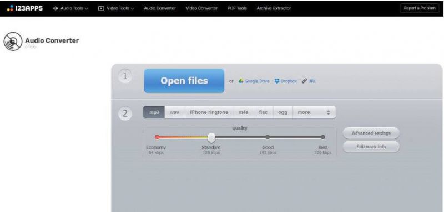Click the Audio Tools waveform icon
This screenshot has width=444, height=212.
point(55,8)
